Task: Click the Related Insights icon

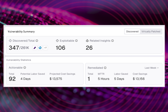Action: pyautogui.click(x=87, y=41)
